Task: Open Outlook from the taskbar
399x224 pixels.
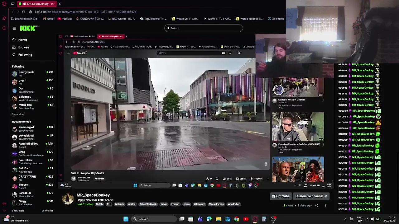Action: pos(228,219)
